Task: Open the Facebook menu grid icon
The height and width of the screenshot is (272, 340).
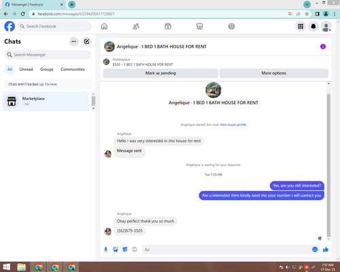Action: tap(301, 27)
